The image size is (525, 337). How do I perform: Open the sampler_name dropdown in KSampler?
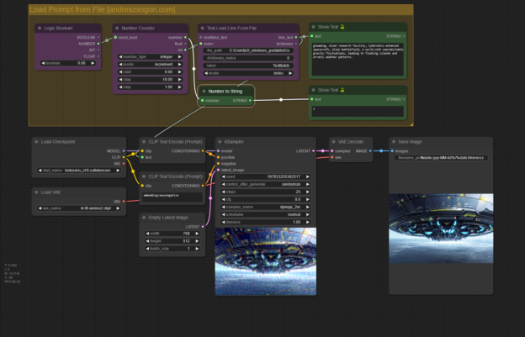(x=265, y=206)
